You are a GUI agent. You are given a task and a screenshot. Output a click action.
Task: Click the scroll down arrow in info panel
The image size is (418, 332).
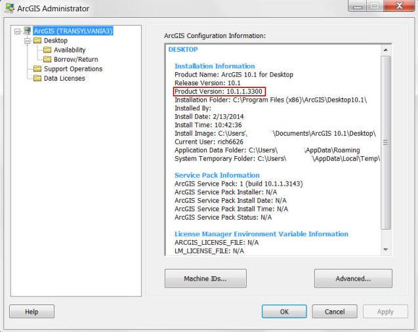point(386,250)
